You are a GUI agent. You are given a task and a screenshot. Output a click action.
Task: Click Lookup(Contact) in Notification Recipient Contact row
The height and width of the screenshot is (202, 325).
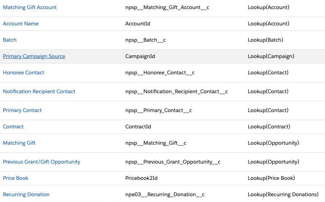[268, 92]
